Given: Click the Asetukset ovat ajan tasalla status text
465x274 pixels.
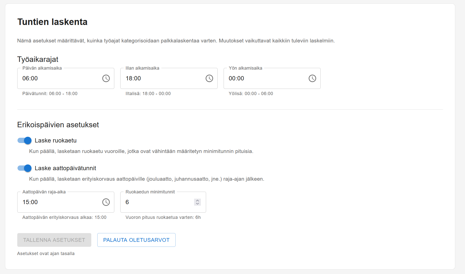Looking at the screenshot, I should coord(46,254).
